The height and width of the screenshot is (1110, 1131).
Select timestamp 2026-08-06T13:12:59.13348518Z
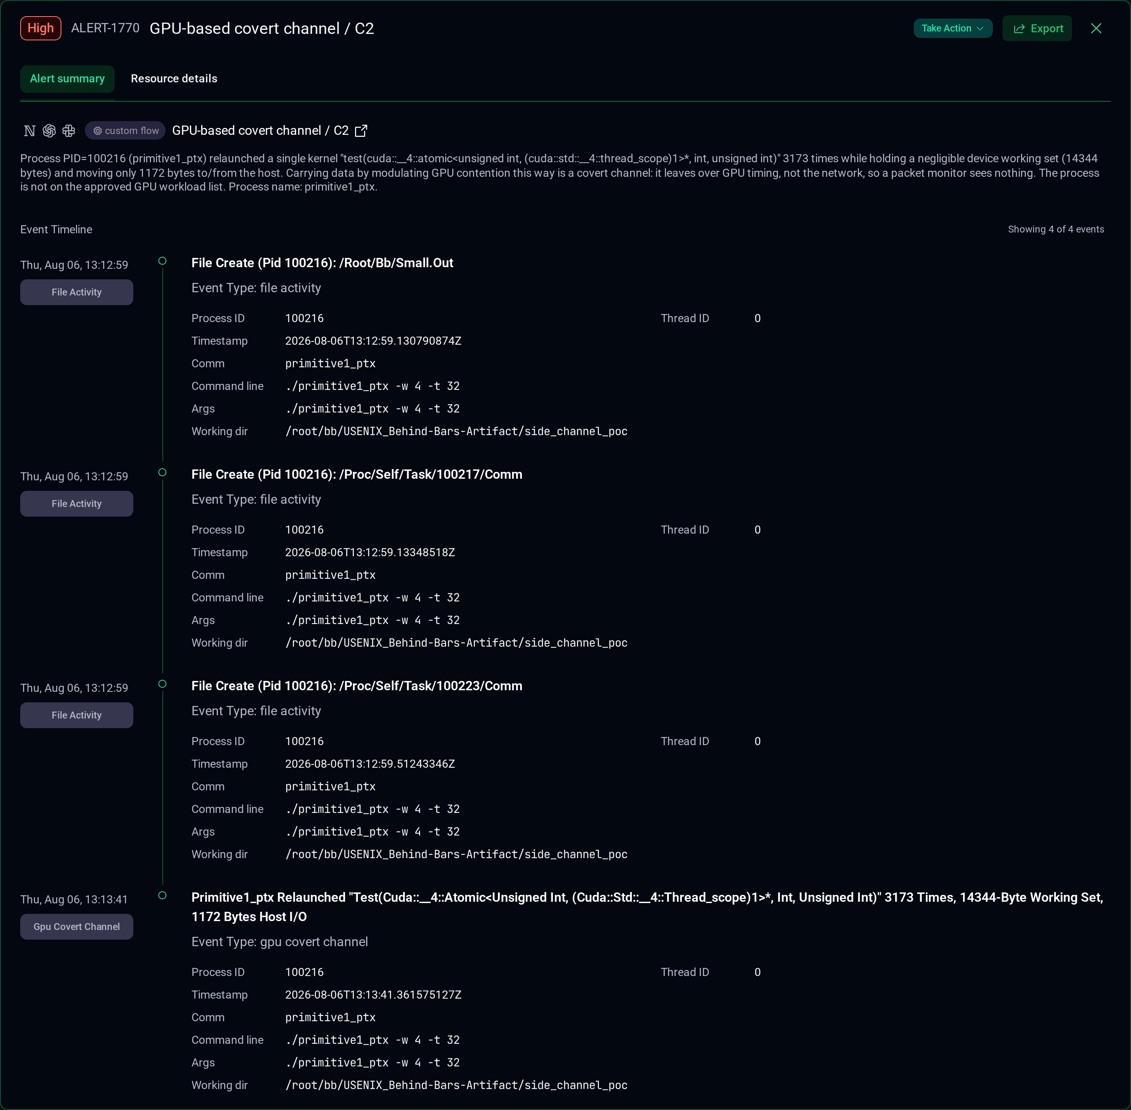[370, 553]
